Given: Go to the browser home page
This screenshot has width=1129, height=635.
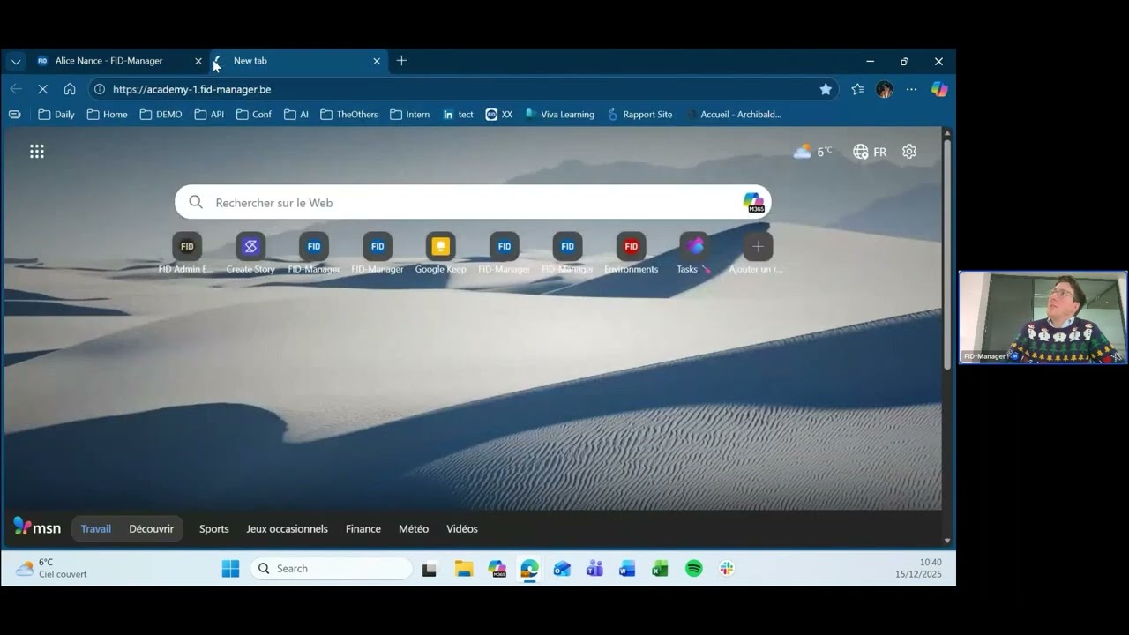Looking at the screenshot, I should pos(70,89).
